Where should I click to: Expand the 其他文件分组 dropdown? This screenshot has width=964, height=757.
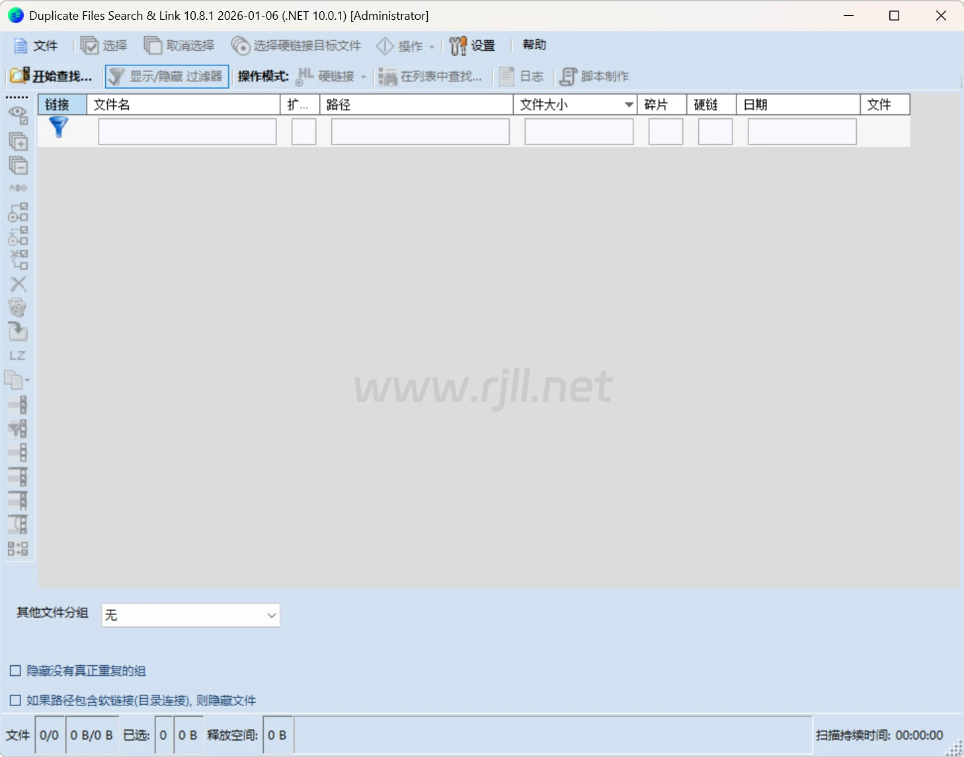(190, 616)
